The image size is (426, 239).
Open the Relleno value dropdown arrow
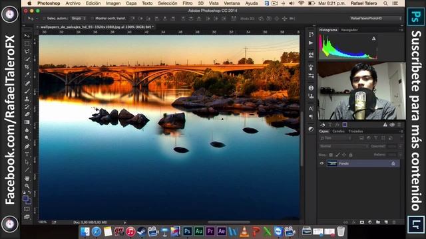coord(400,155)
